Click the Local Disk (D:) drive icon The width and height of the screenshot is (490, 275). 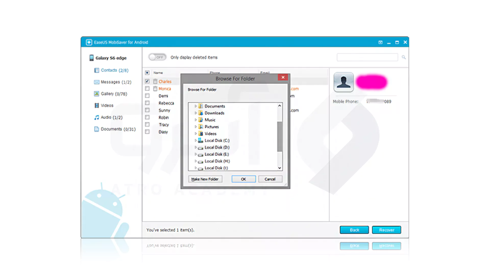201,148
